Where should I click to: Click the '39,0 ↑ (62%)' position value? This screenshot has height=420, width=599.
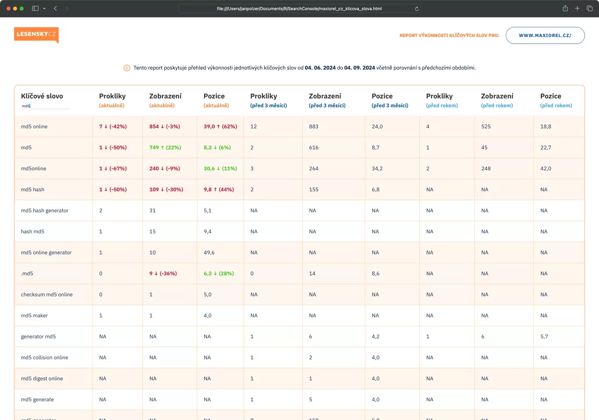220,127
